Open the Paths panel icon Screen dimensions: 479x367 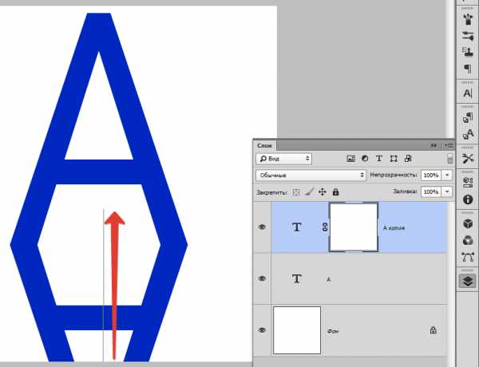[x=467, y=257]
